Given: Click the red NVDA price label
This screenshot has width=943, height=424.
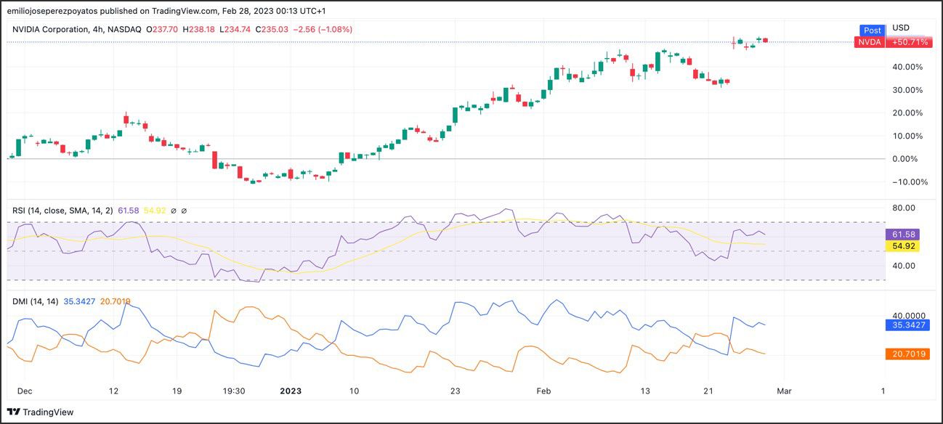Looking at the screenshot, I should pos(869,42).
